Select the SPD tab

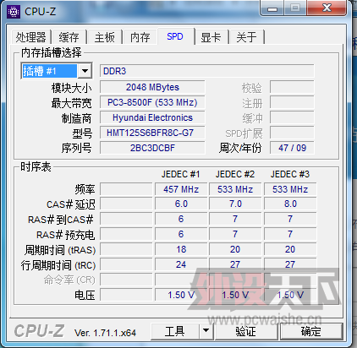coord(175,36)
